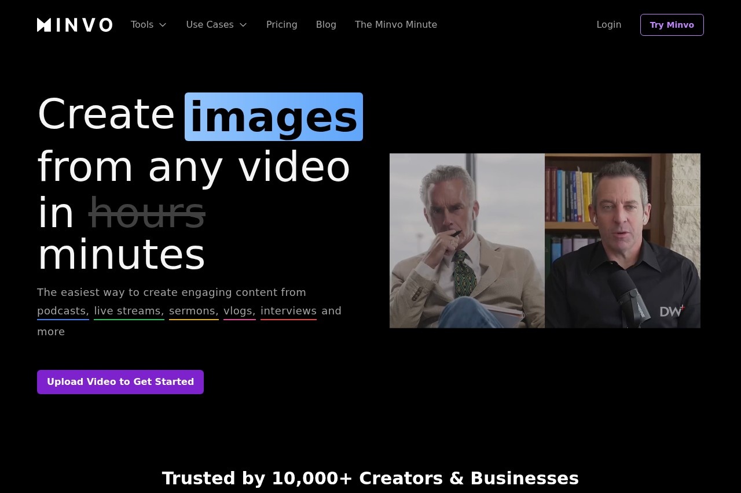The height and width of the screenshot is (493, 741).
Task: Click the blue highlighted word images
Action: pyautogui.click(x=273, y=117)
